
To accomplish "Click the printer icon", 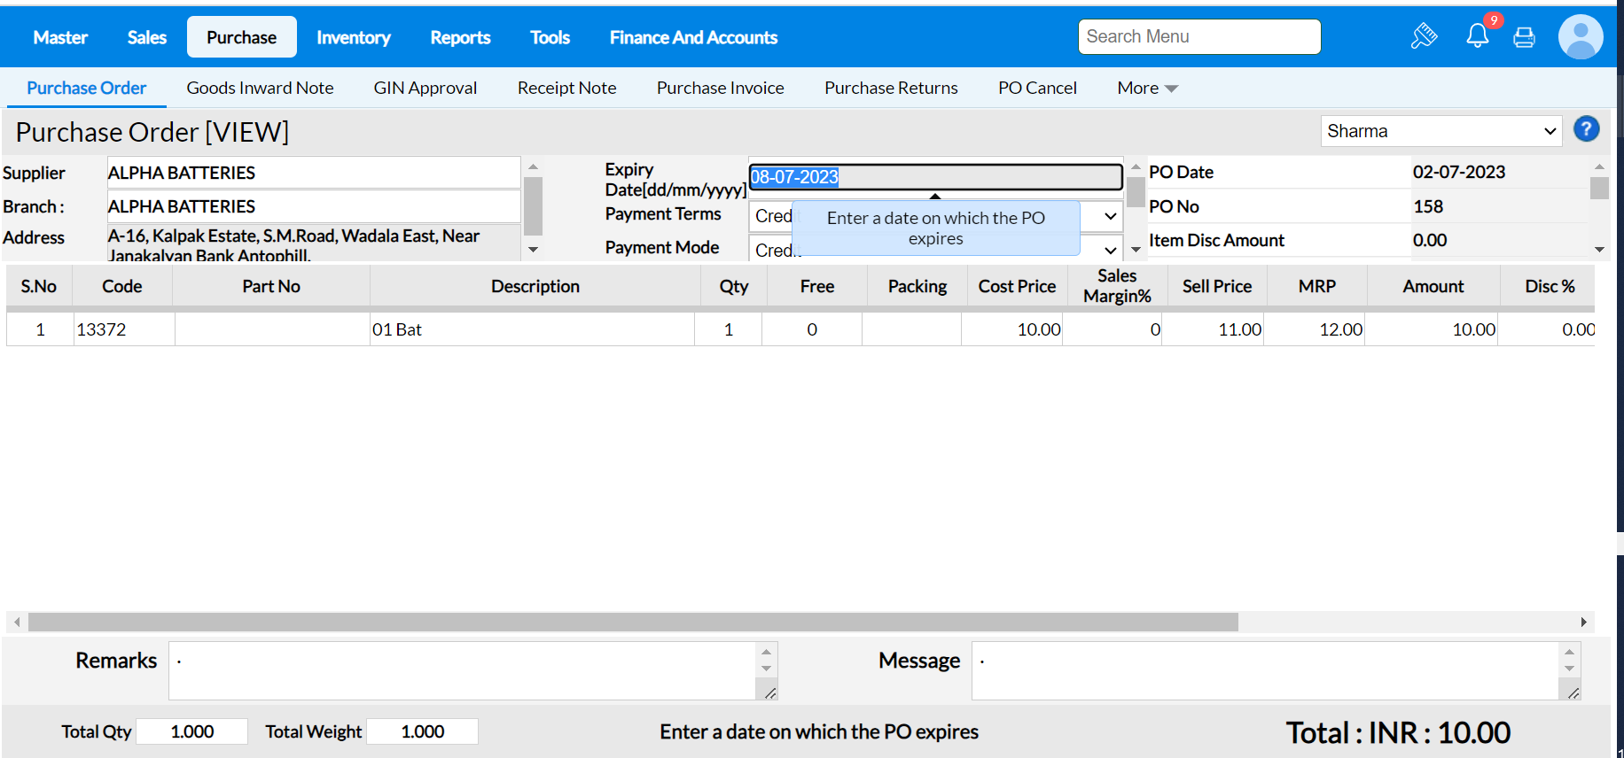I will [1524, 37].
